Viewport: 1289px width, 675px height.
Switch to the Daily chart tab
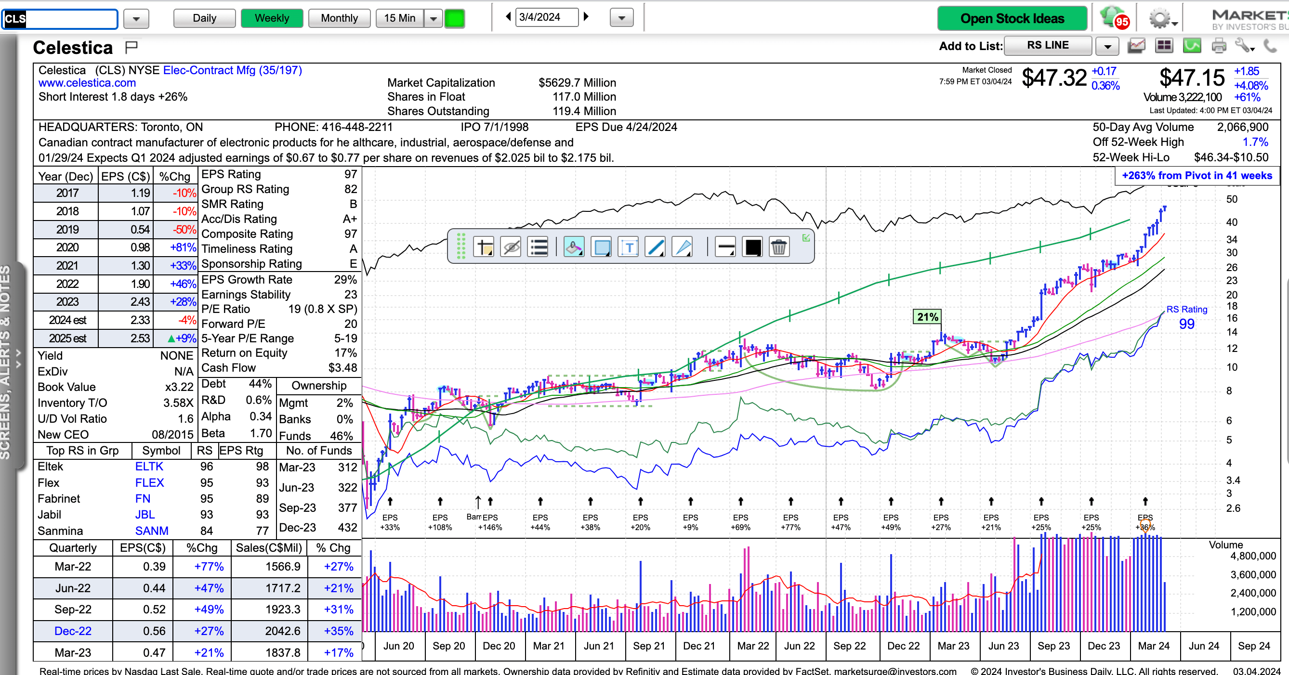(x=204, y=18)
